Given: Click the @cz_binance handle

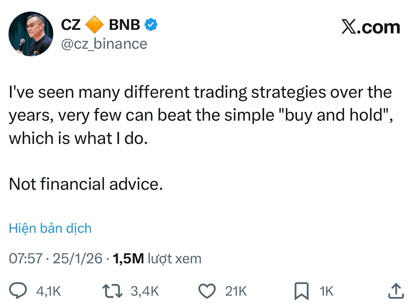Looking at the screenshot, I should 104,44.
